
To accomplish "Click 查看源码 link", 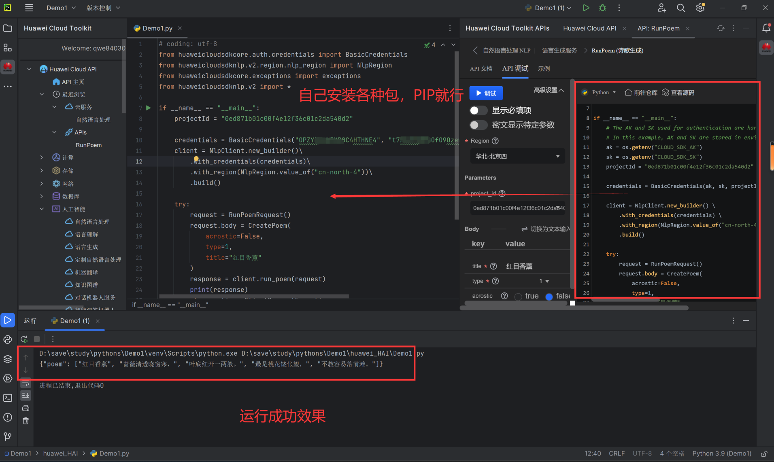I will click(678, 93).
